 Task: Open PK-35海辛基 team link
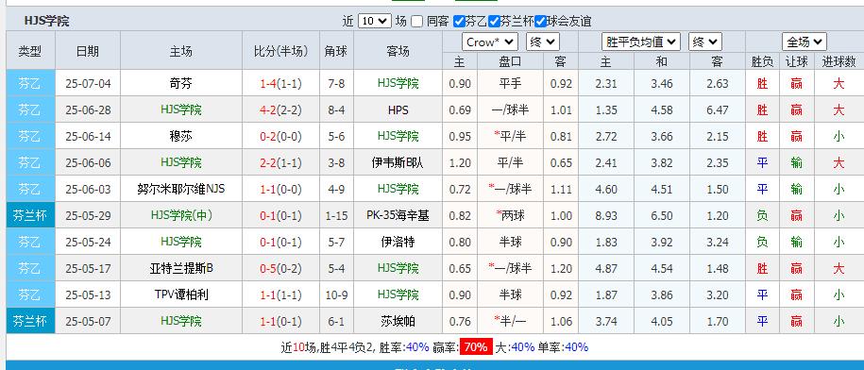pyautogui.click(x=398, y=216)
